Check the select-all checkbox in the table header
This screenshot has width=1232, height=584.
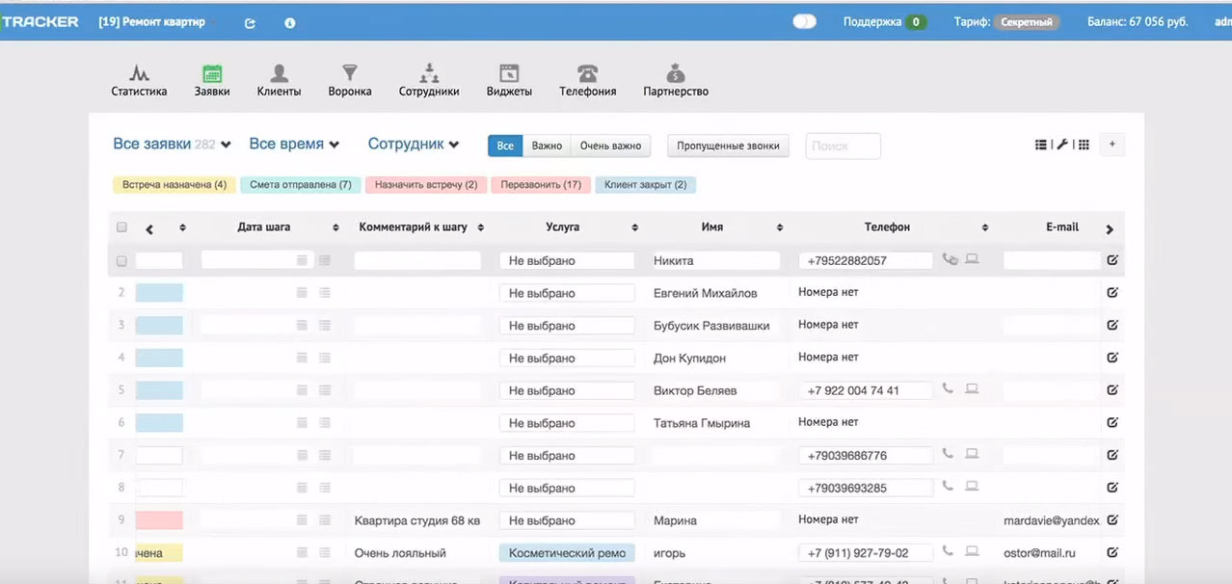click(x=121, y=227)
